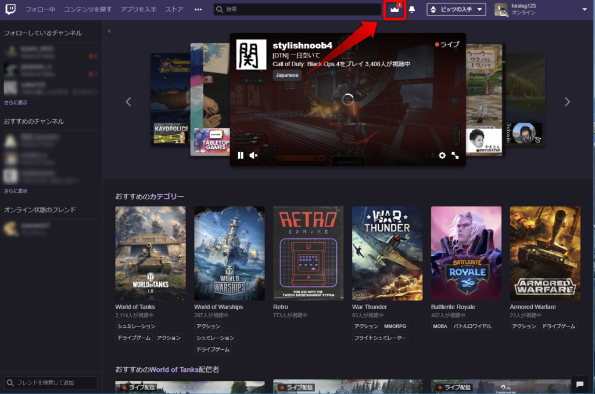Viewport: 595px width, 394px height.
Task: Open アプリを入手 nav item
Action: pos(138,9)
